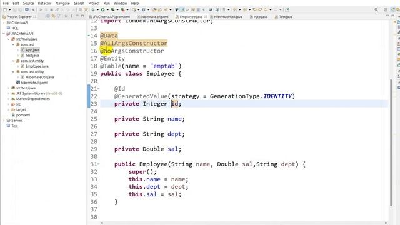Maximize the Project Explorer view
400x225 pixels.
(x=82, y=16)
